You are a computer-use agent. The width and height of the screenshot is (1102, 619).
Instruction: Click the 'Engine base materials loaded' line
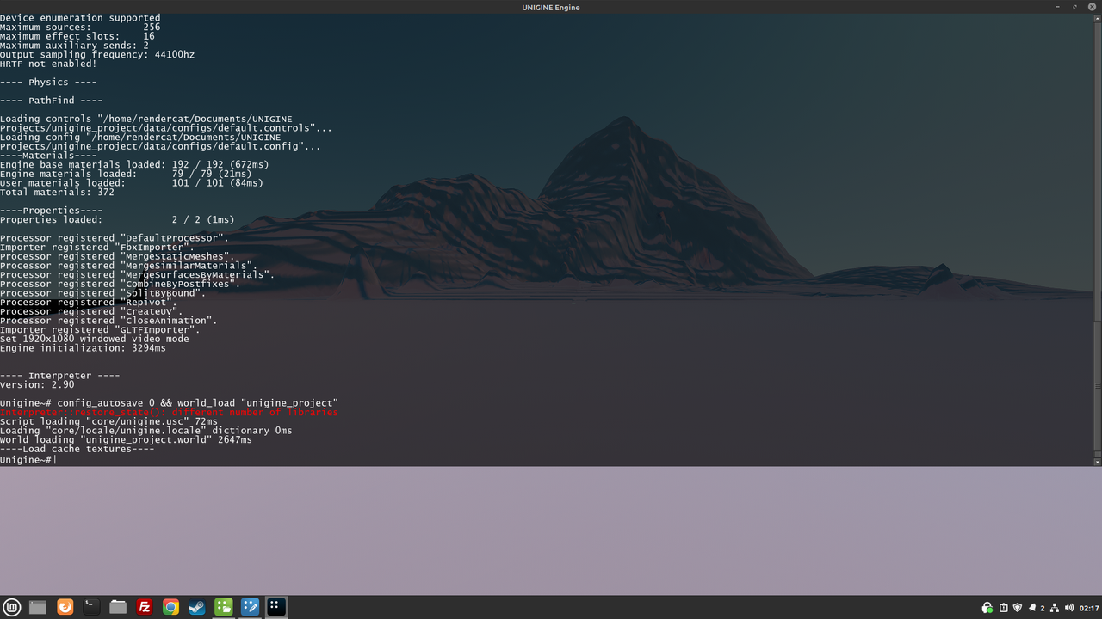point(134,164)
